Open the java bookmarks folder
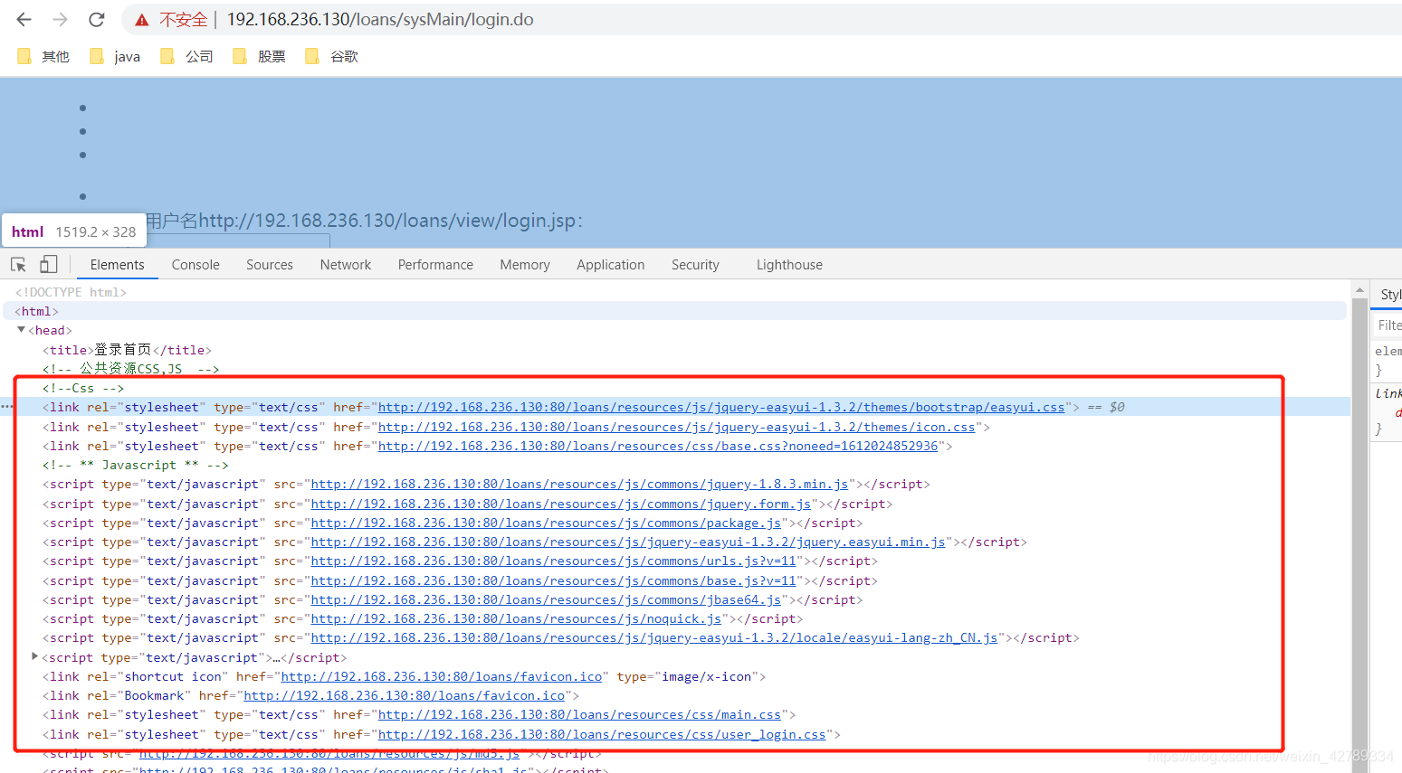1402x773 pixels. (x=115, y=56)
